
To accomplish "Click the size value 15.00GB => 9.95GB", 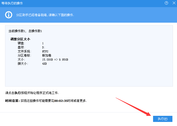I will click(55, 60).
